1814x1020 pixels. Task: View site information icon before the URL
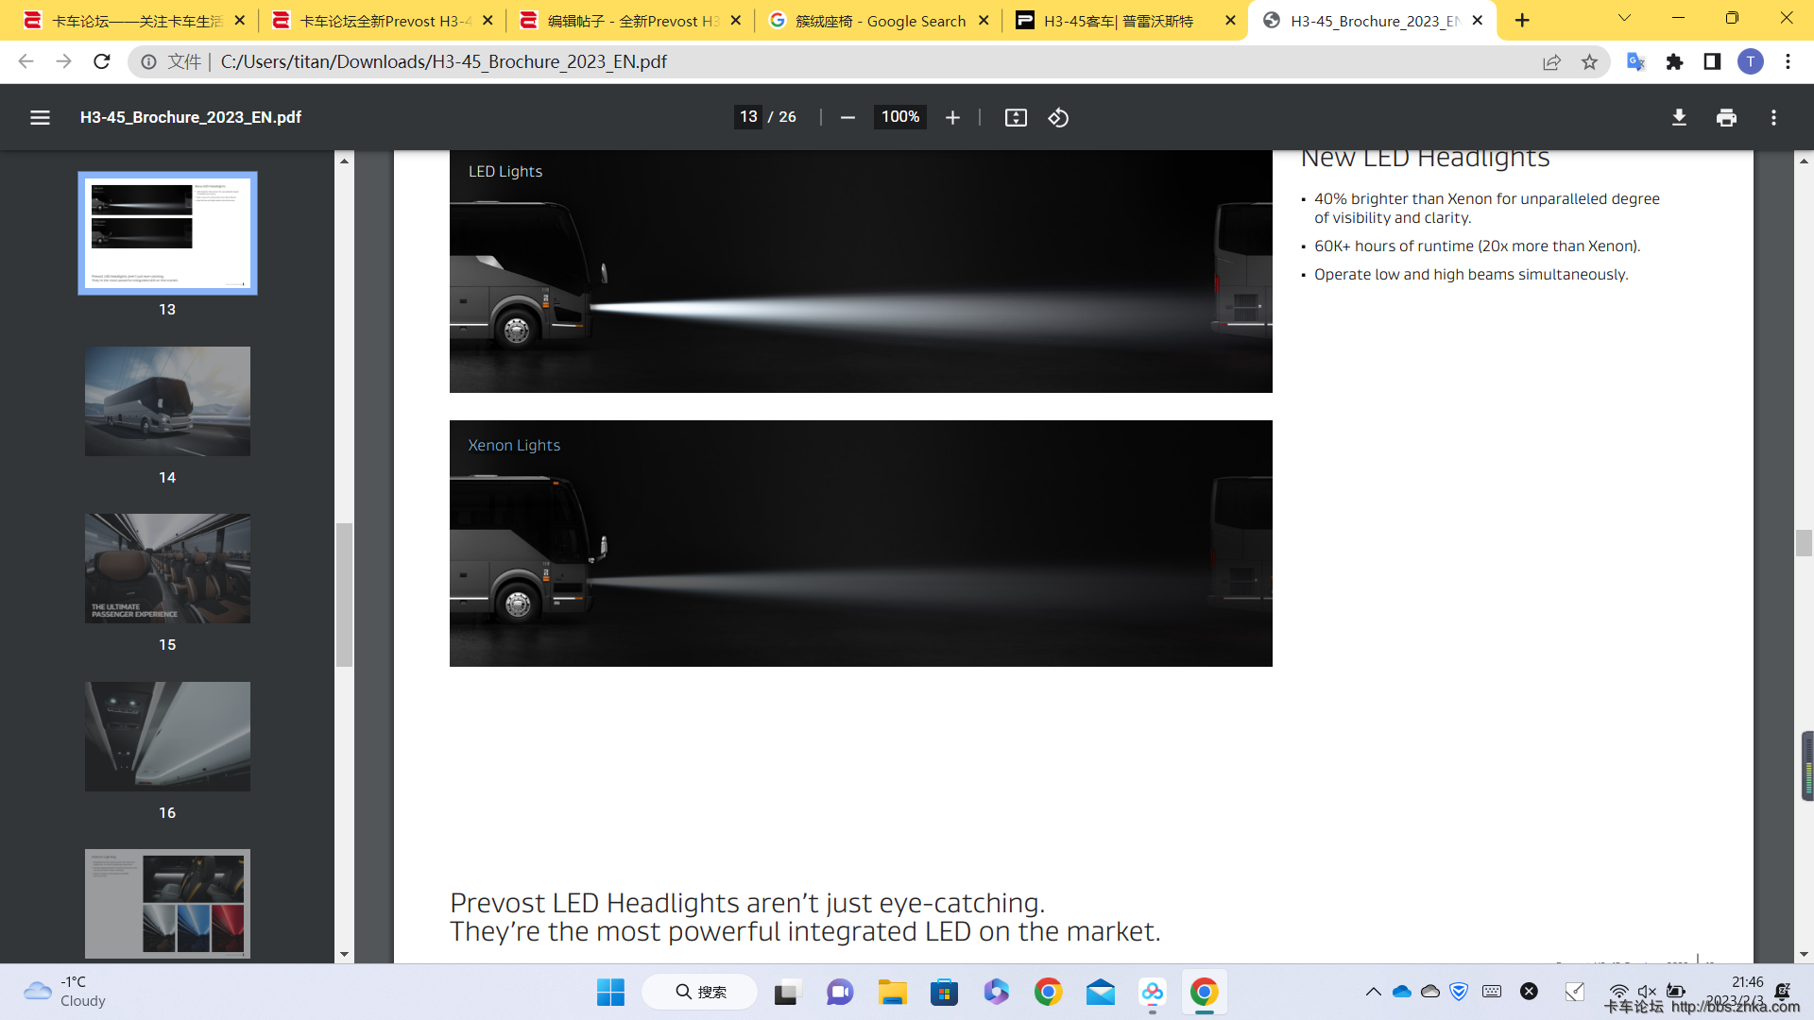coord(148,61)
